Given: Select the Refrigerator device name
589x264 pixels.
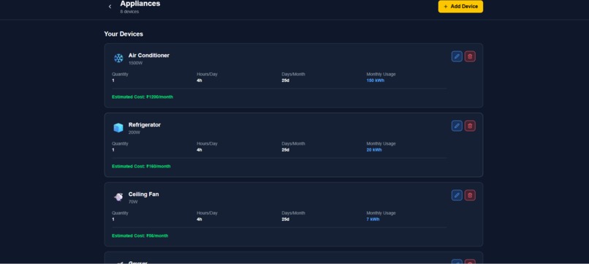Looking at the screenshot, I should coord(144,125).
